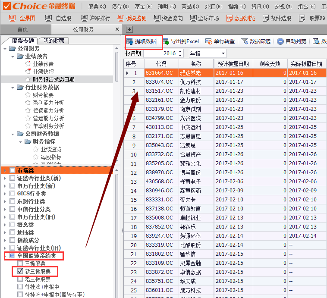327x298 pixels.
Task: Select stock code 833074.OC cell
Action: pos(161,82)
